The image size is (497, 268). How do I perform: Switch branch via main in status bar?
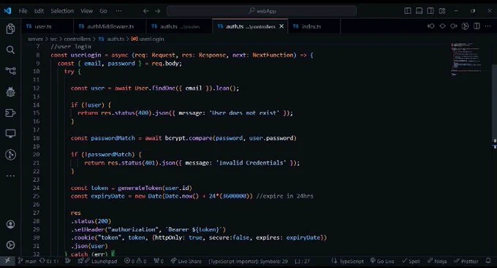(x=27, y=261)
